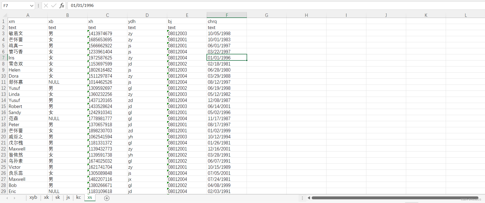485x203 pixels.
Task: Select the cell with name 'Robert'
Action: pyautogui.click(x=28, y=106)
